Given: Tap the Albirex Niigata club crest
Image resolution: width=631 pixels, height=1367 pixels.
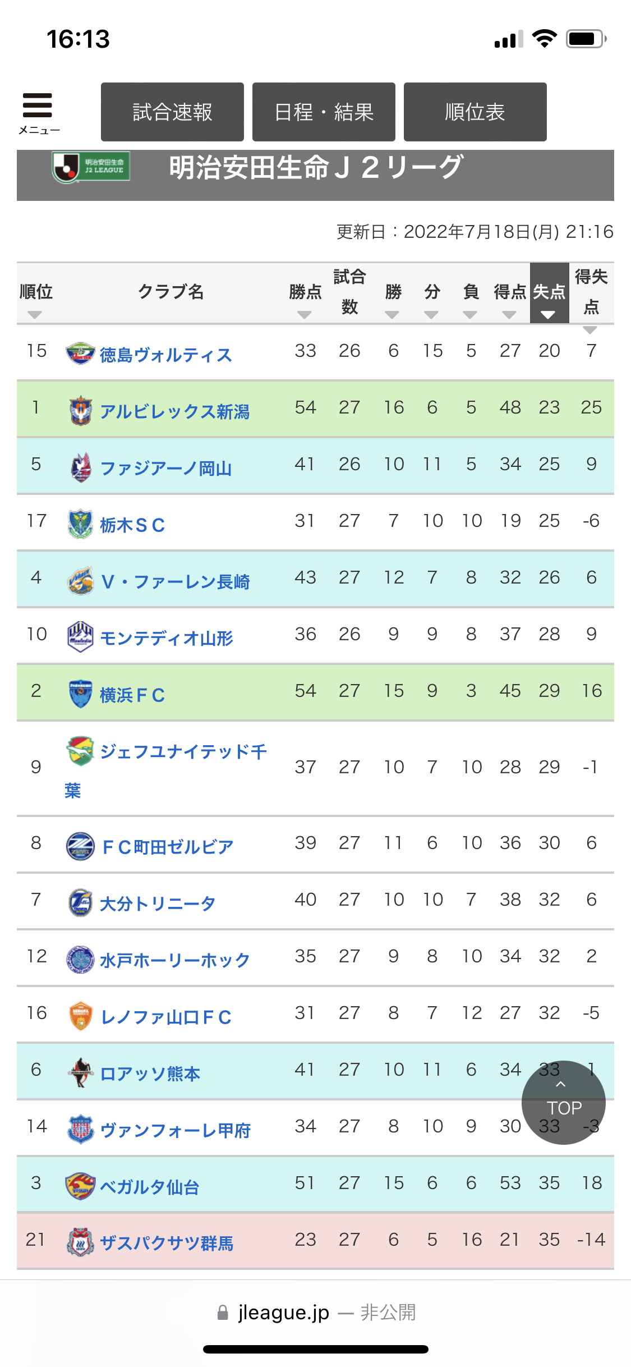Looking at the screenshot, I should point(80,410).
